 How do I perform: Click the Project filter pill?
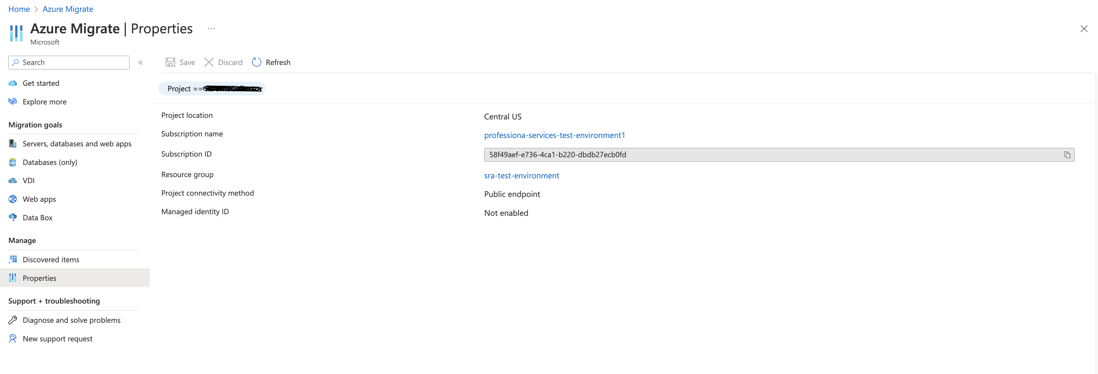212,88
